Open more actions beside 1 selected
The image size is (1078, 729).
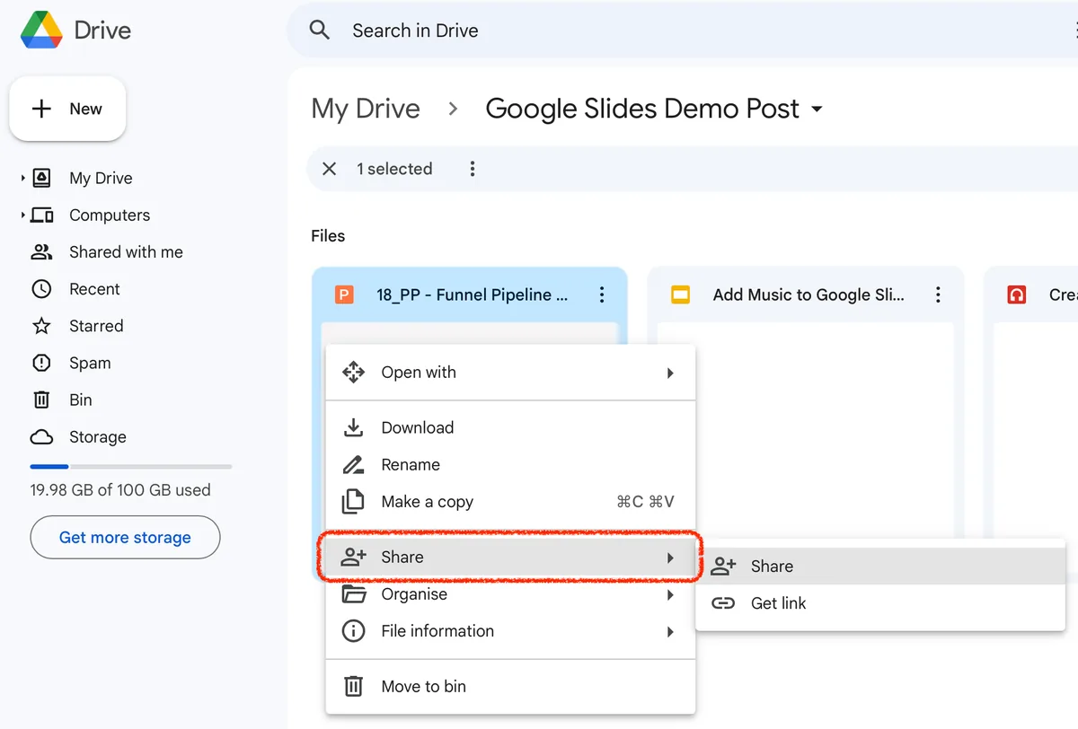[473, 169]
